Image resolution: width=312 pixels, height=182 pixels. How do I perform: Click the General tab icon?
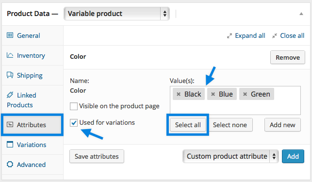[x=10, y=35]
